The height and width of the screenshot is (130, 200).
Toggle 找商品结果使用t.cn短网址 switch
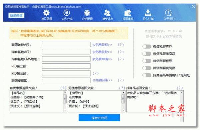(x=147, y=75)
